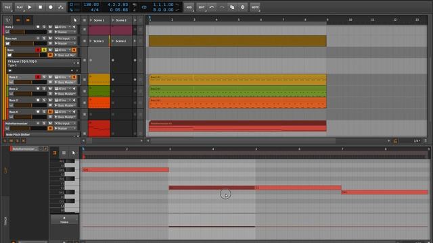Click the pencil icon beside Noteharmonizer clip name
The height and width of the screenshot is (243, 433).
[x=45, y=148]
